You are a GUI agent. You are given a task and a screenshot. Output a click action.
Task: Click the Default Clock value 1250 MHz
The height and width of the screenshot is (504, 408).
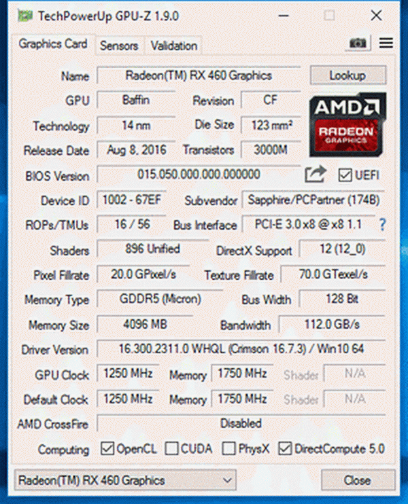click(128, 399)
